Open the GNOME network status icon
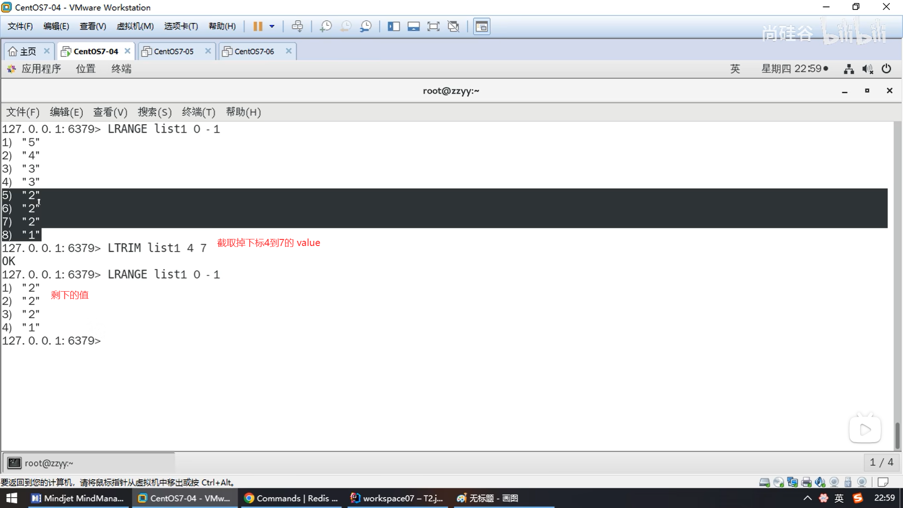This screenshot has width=903, height=508. click(848, 69)
